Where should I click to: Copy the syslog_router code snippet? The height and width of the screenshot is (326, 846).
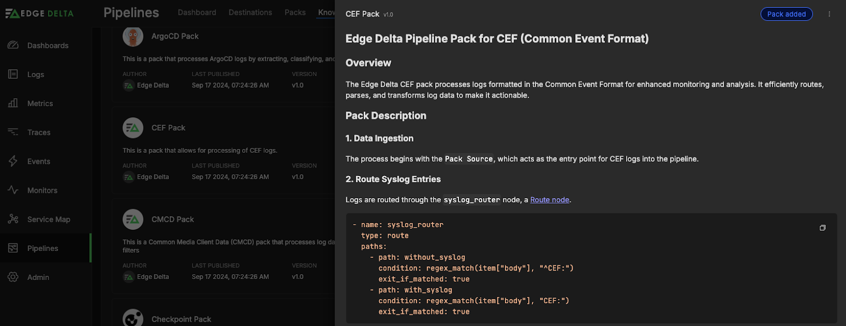tap(822, 228)
